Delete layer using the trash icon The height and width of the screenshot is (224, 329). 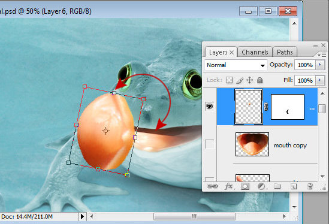tap(310, 186)
